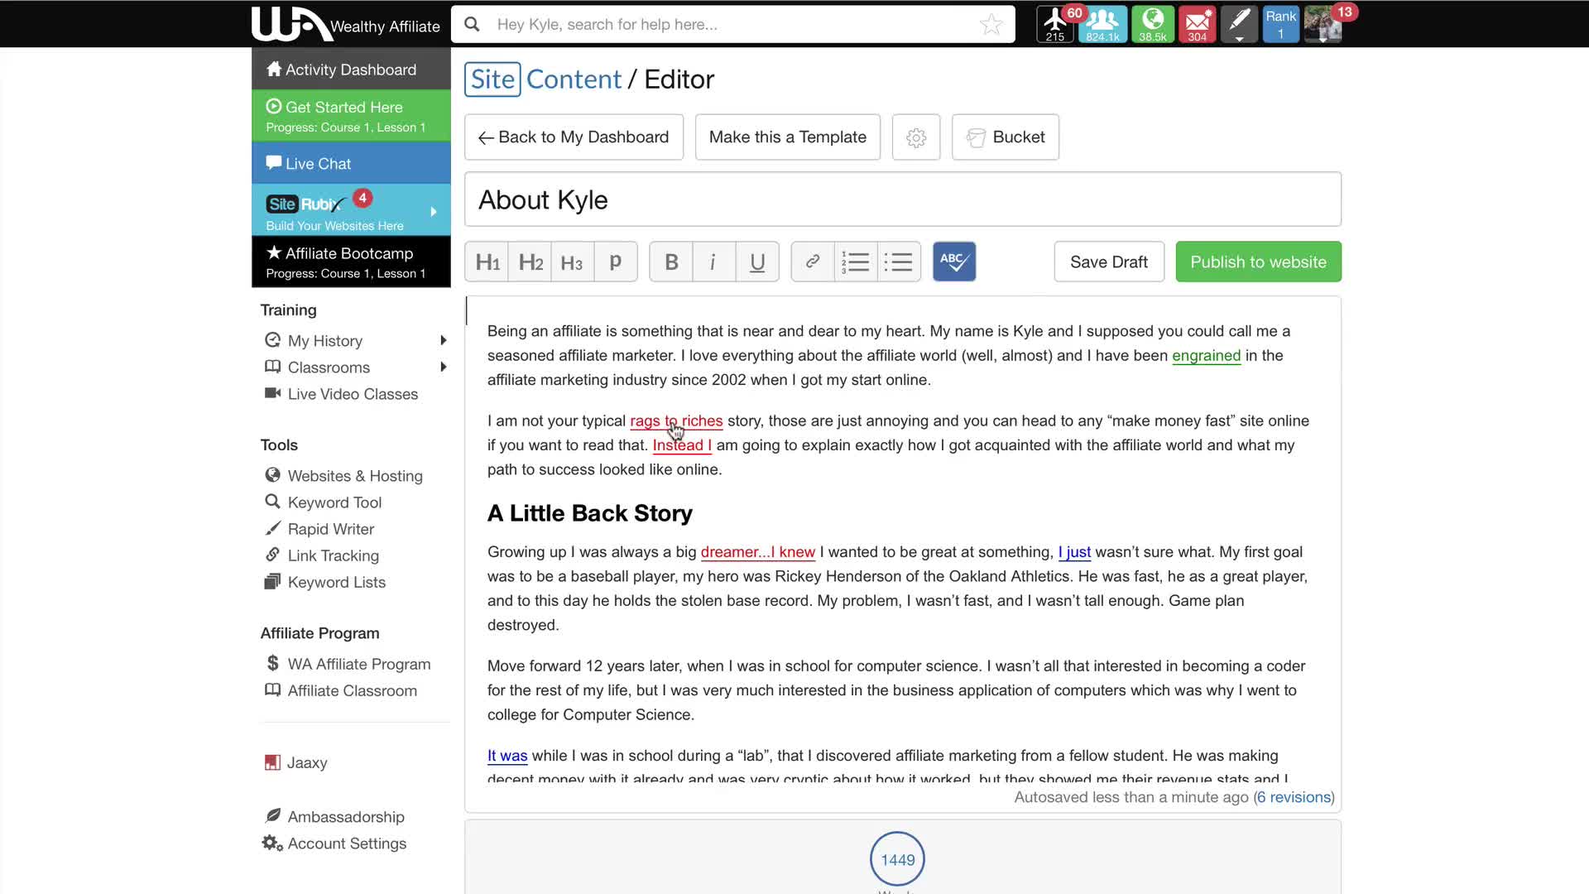Open Get Started Here course
The width and height of the screenshot is (1589, 894).
pos(351,116)
